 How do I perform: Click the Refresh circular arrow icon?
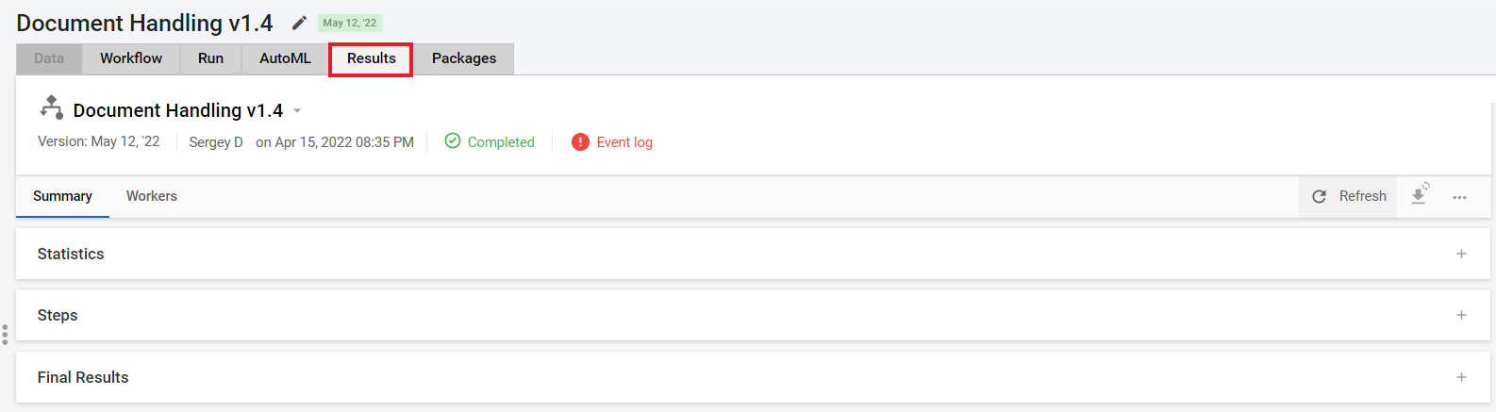click(1319, 196)
